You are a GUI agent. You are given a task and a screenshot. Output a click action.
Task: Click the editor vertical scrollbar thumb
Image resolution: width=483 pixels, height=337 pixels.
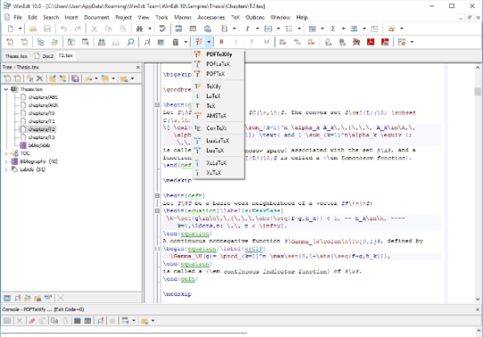pyautogui.click(x=477, y=92)
